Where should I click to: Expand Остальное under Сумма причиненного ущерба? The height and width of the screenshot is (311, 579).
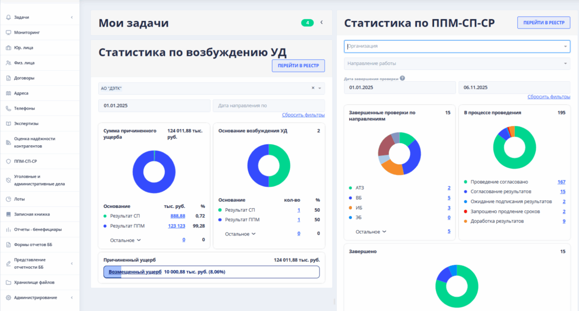pyautogui.click(x=125, y=240)
